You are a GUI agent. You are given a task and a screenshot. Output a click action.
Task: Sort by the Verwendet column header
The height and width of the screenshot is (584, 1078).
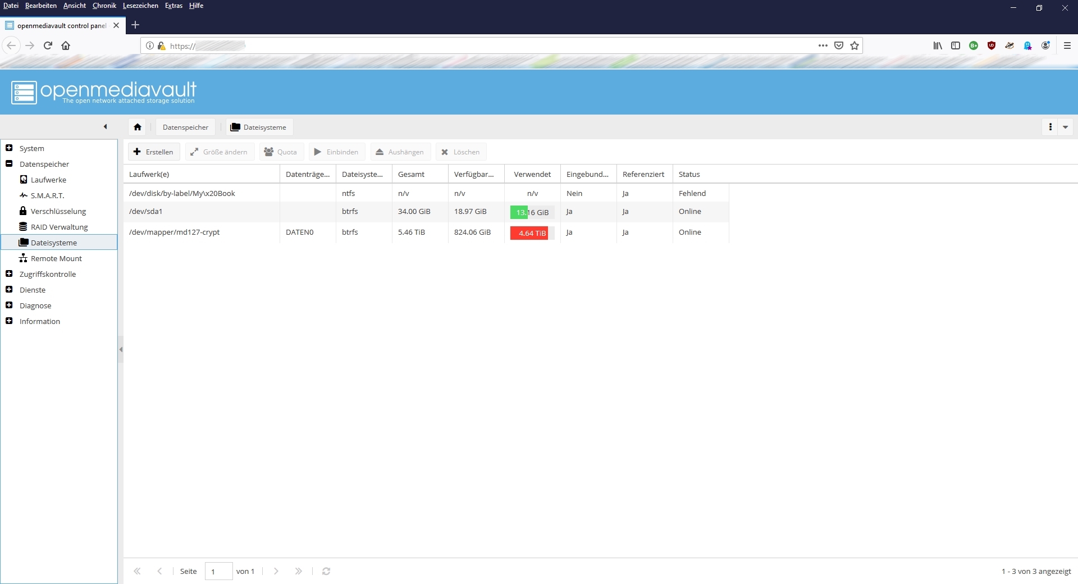click(532, 174)
